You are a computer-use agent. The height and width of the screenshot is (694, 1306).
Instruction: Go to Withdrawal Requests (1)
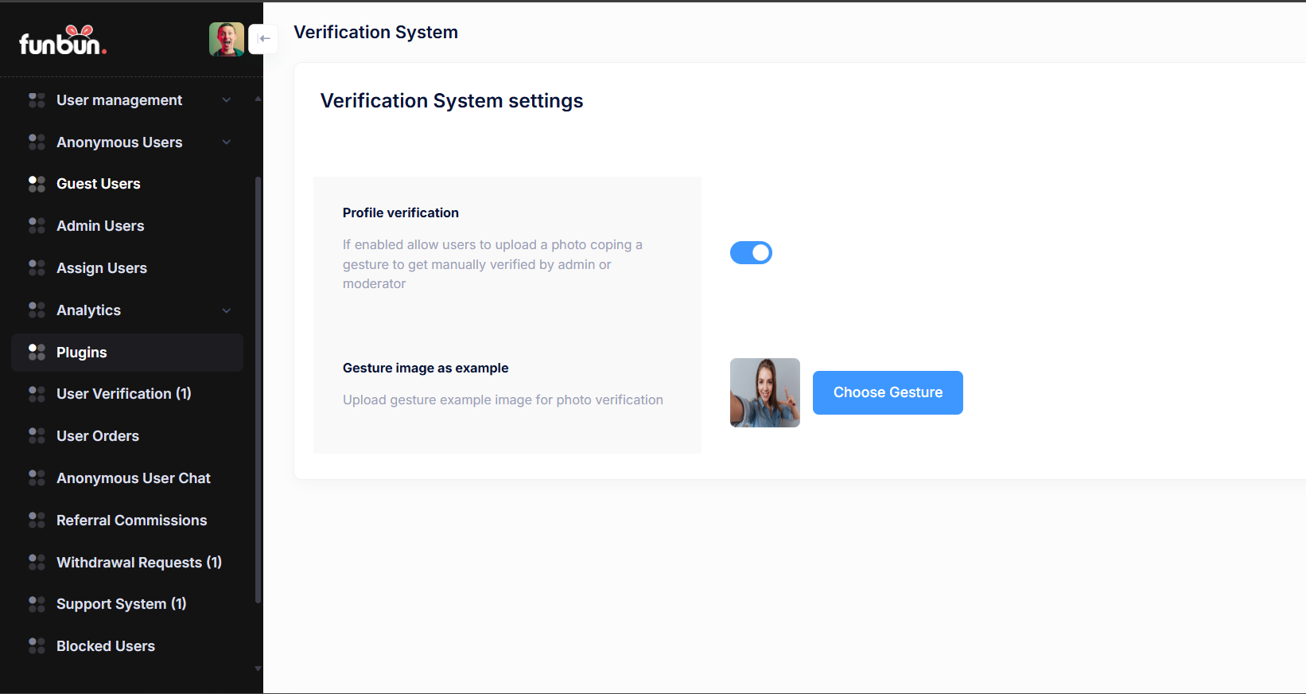pos(138,563)
